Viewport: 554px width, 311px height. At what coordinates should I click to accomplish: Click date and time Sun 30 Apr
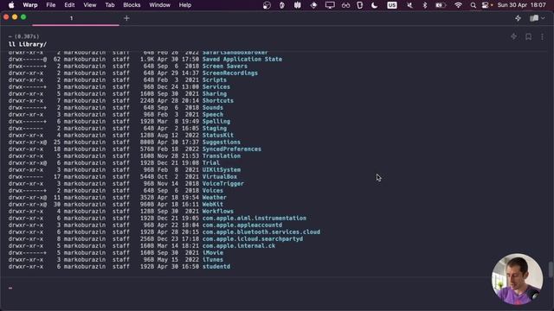[521, 5]
